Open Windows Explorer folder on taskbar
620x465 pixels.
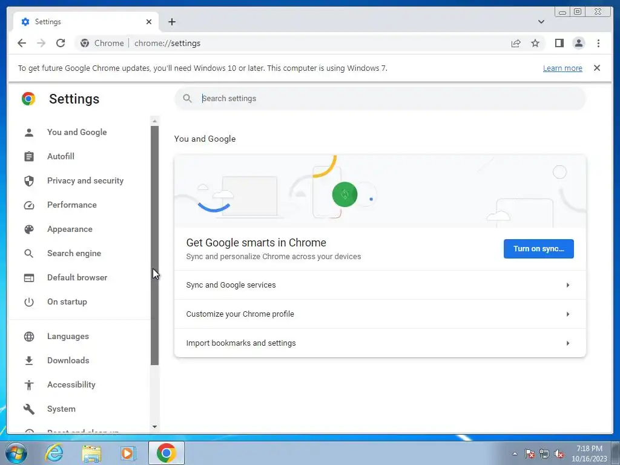[91, 453]
